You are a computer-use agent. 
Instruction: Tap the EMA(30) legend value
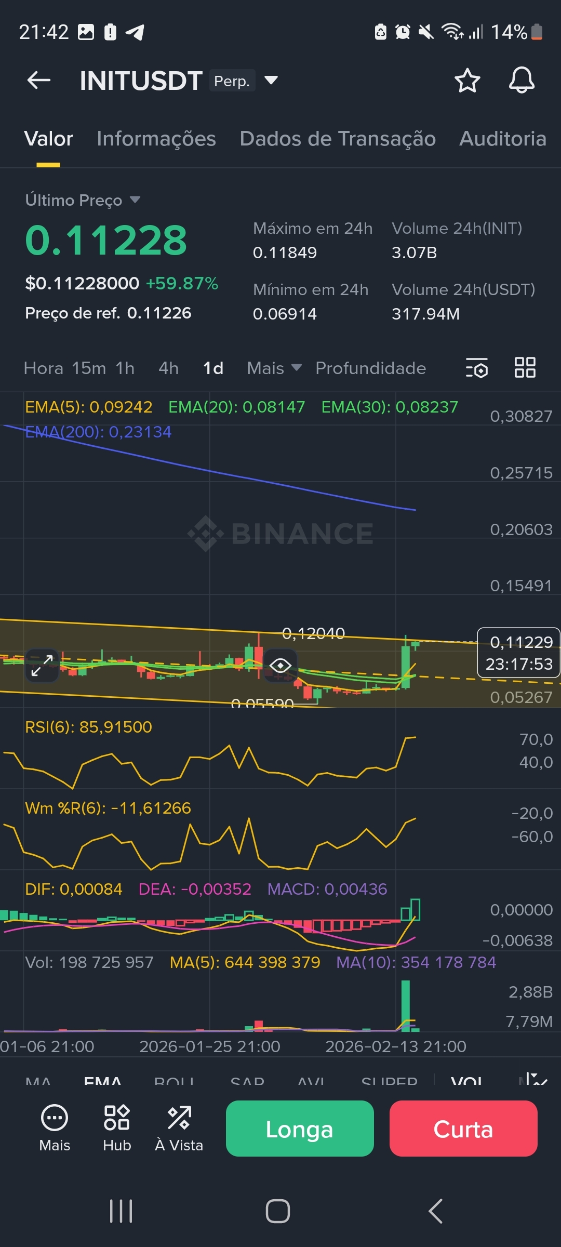390,407
